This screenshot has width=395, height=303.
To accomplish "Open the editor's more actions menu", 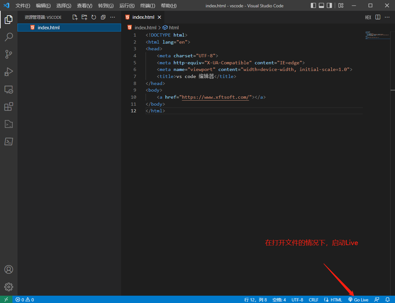I will [387, 17].
